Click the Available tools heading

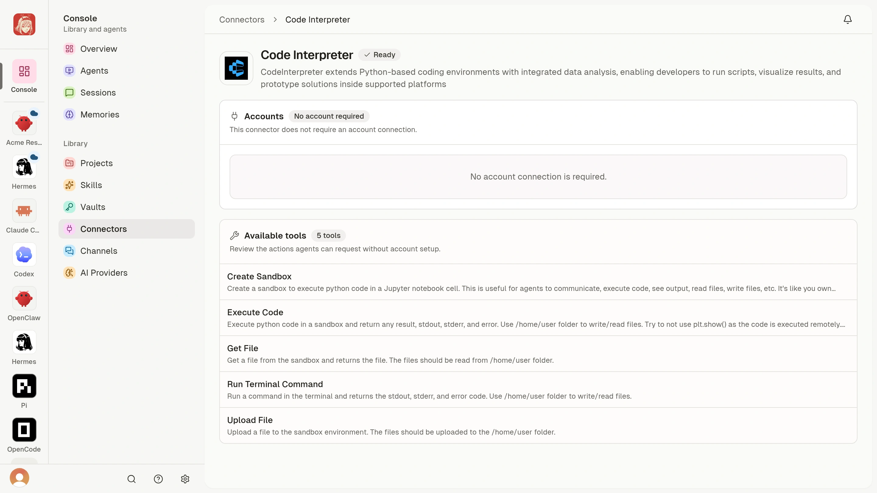click(x=275, y=236)
